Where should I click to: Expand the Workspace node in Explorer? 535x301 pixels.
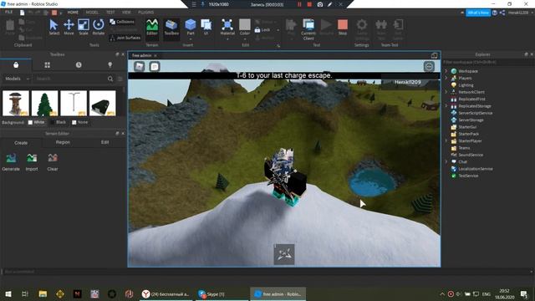tap(446, 71)
